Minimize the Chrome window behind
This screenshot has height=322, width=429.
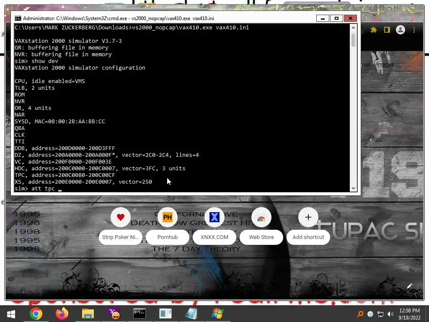389,8
